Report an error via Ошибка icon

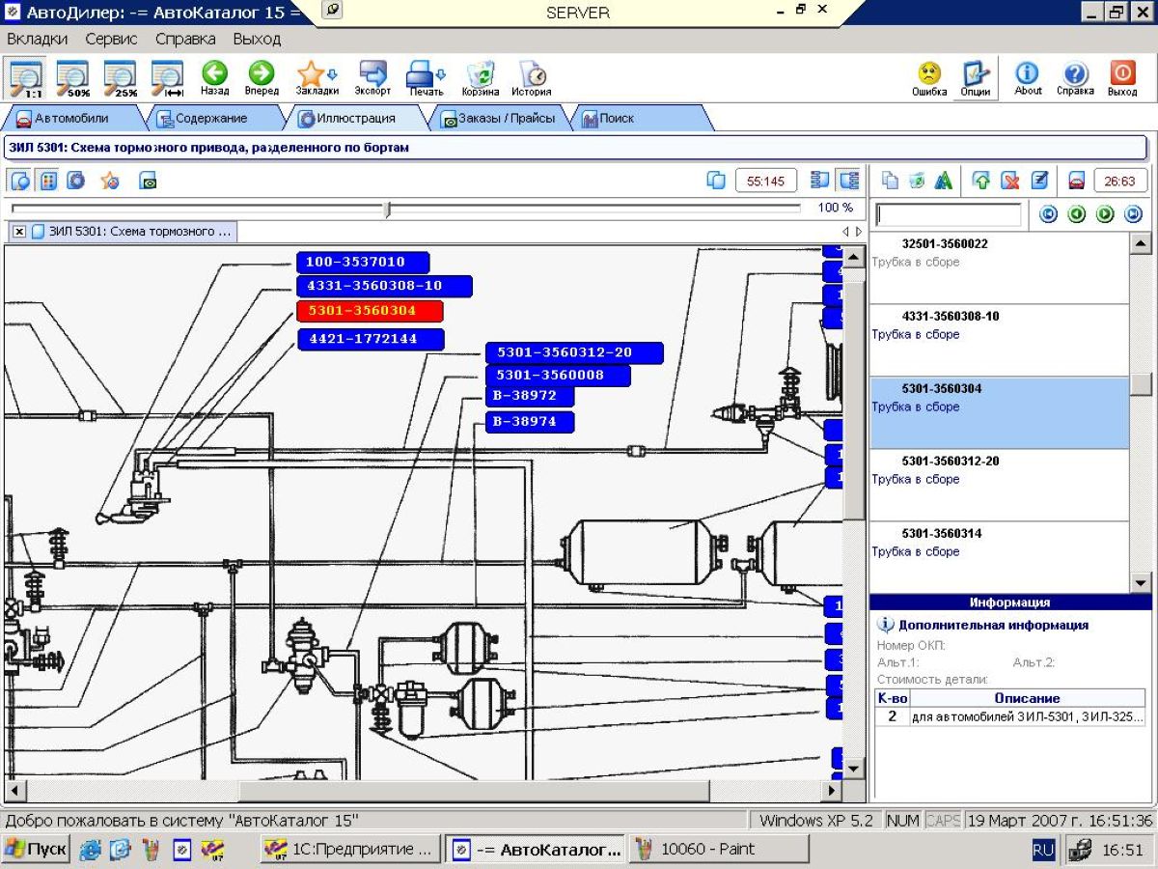[x=929, y=78]
